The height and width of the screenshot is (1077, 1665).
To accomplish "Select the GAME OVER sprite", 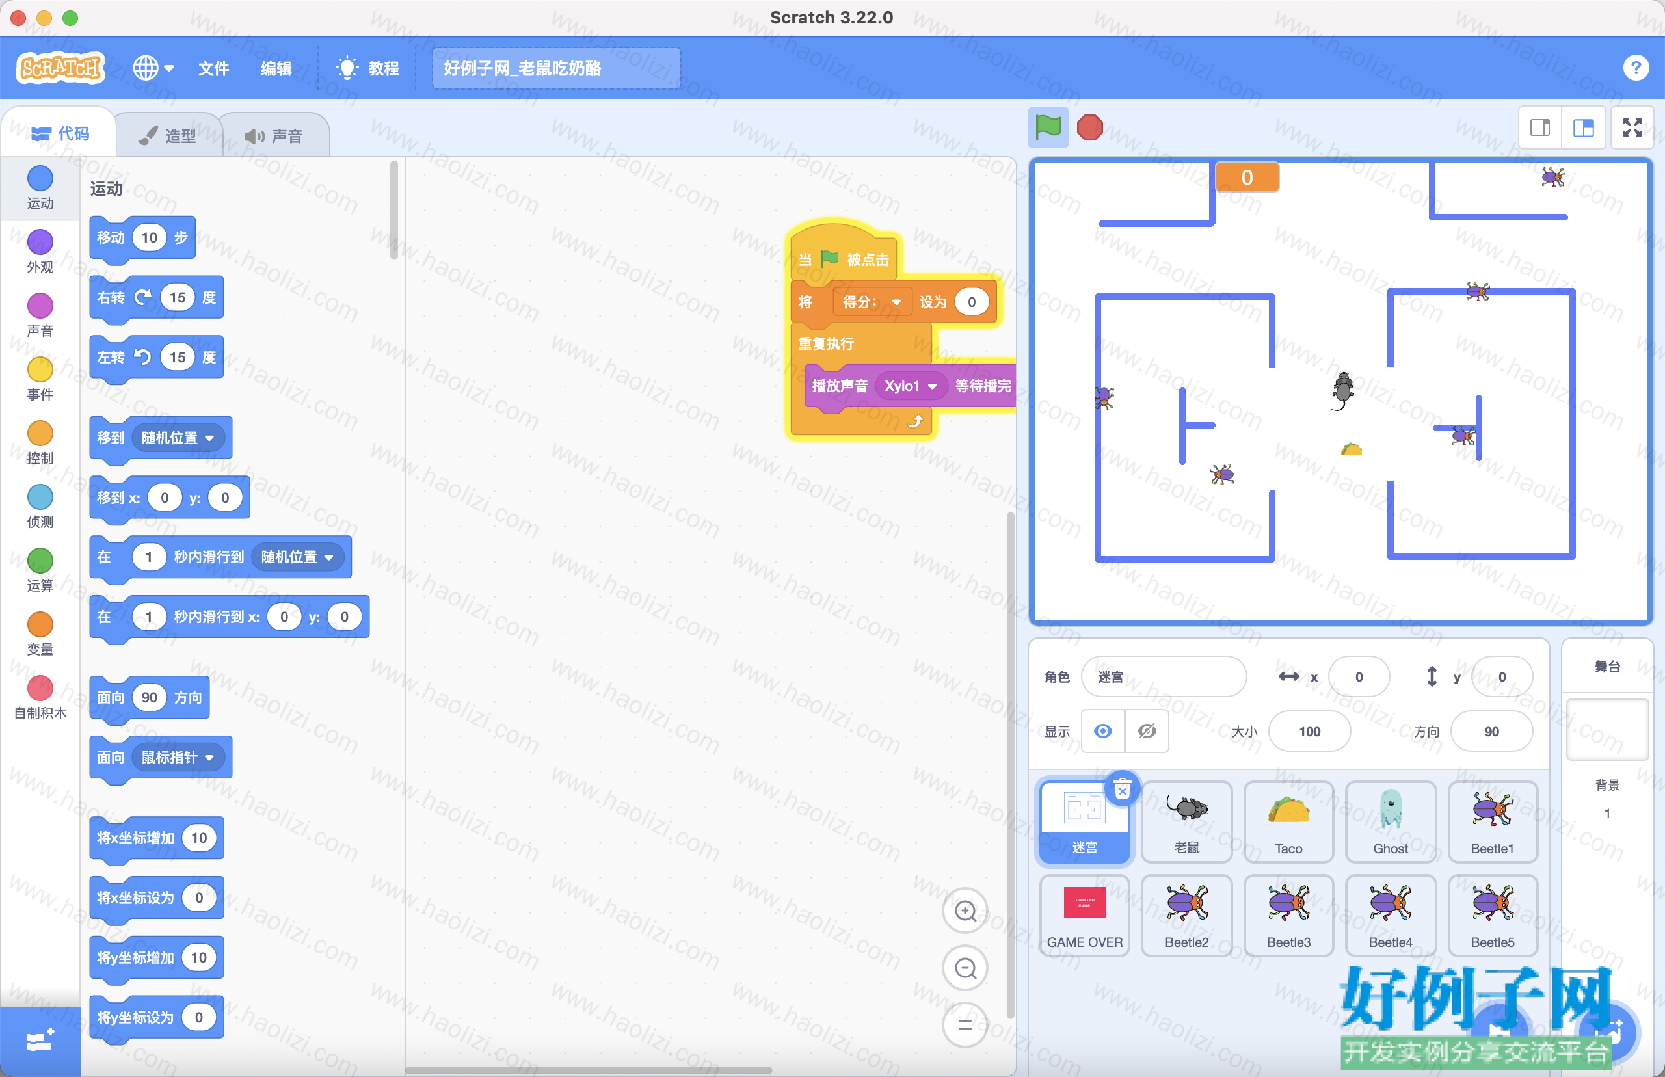I will pos(1085,916).
